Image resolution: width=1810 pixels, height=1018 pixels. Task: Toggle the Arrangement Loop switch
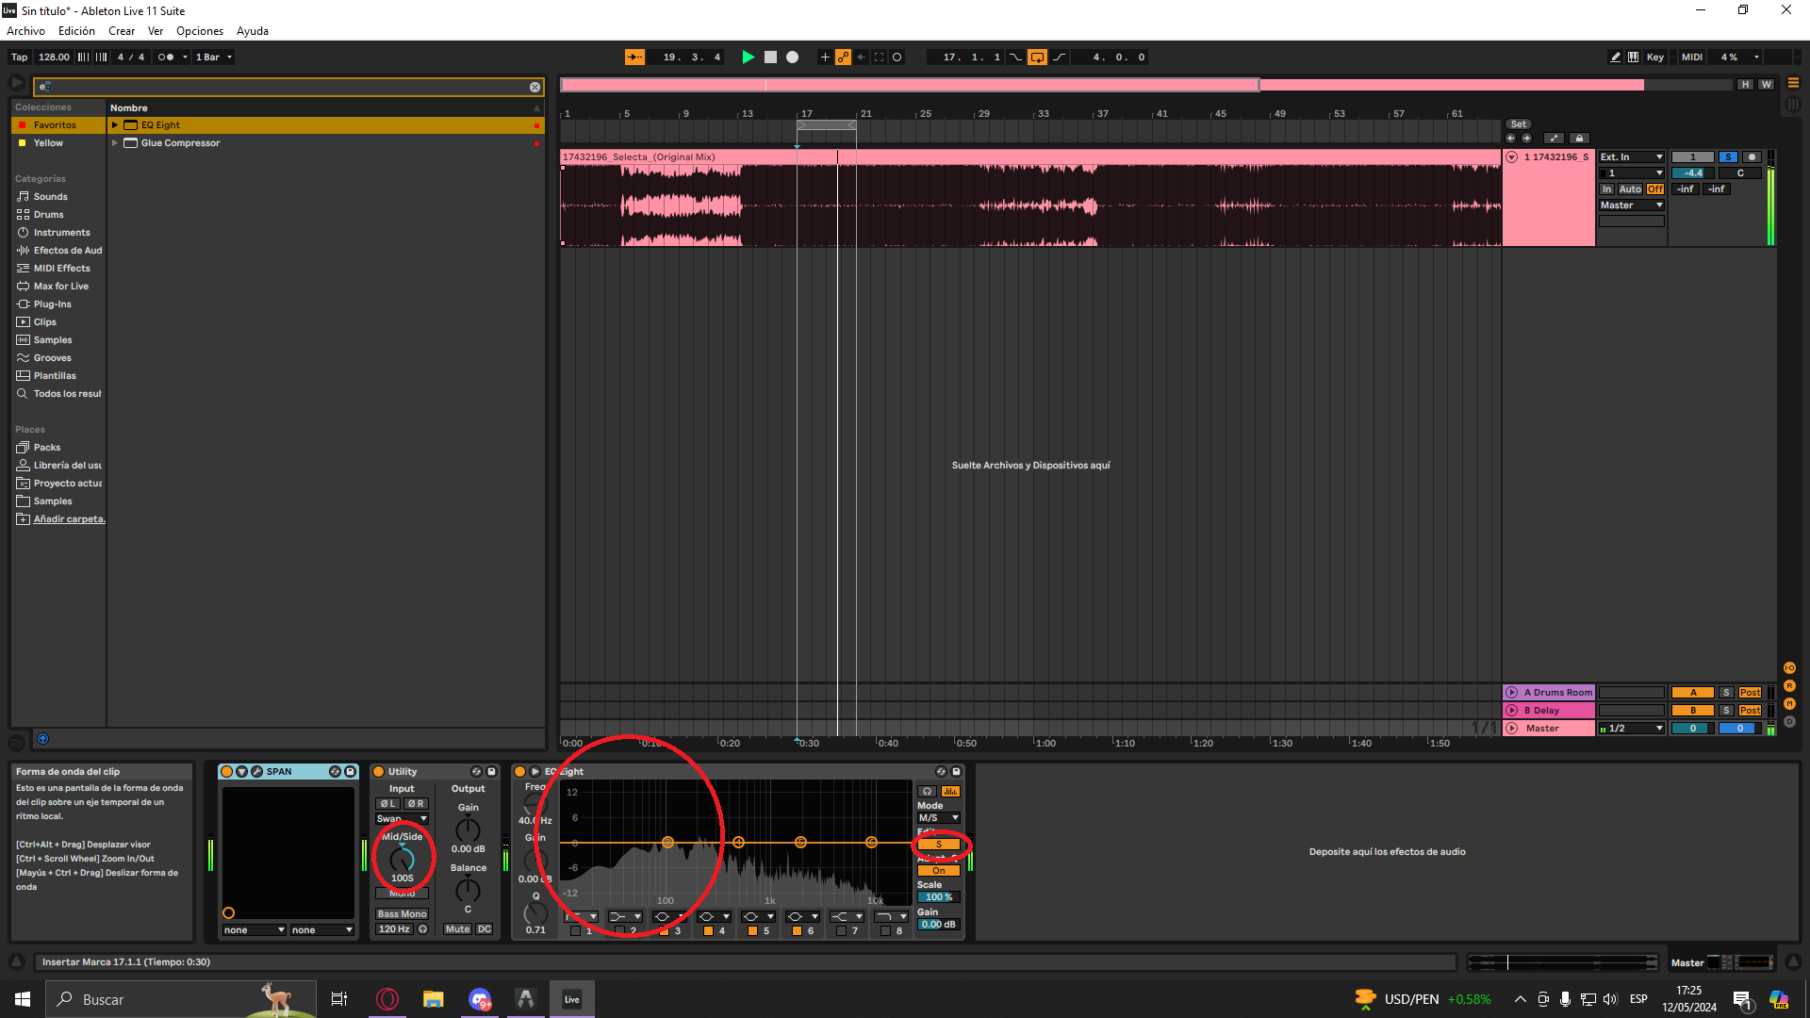(x=1037, y=57)
